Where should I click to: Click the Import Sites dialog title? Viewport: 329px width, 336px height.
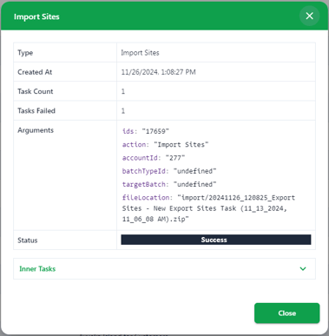(x=36, y=16)
